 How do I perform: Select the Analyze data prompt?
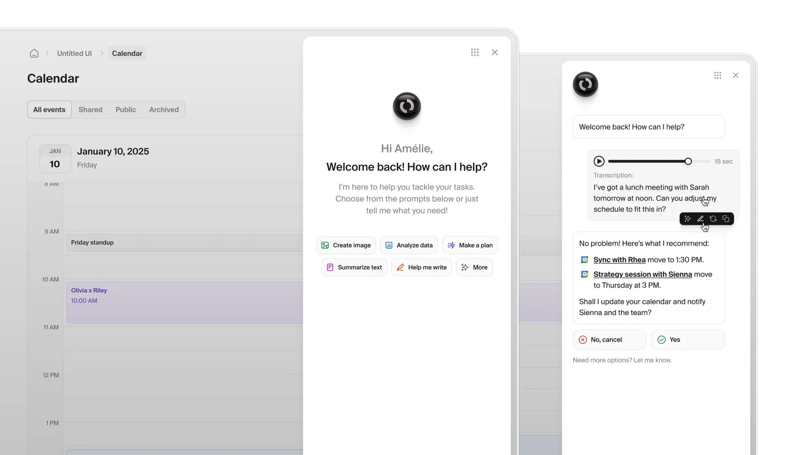409,245
